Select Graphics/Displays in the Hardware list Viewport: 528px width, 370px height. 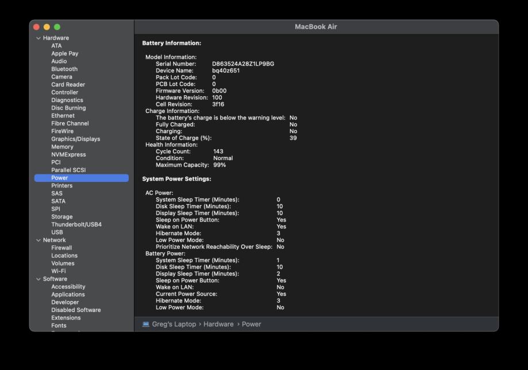(75, 139)
